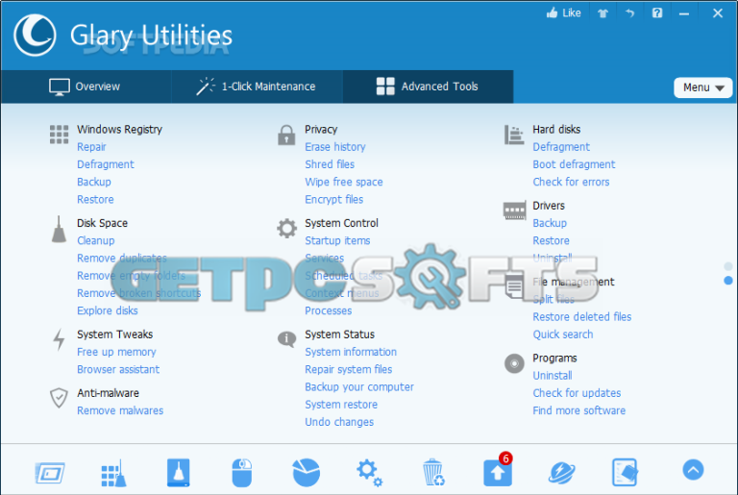The width and height of the screenshot is (738, 495).
Task: Open Explore disks link
Action: tap(108, 310)
